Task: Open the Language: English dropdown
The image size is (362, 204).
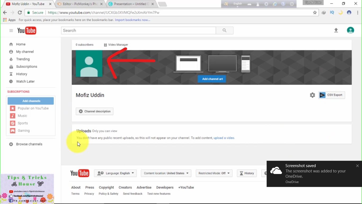Action: pyautogui.click(x=116, y=173)
